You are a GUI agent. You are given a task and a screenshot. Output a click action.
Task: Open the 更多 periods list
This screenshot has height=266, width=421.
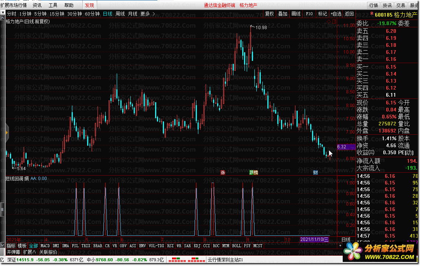[145, 14]
